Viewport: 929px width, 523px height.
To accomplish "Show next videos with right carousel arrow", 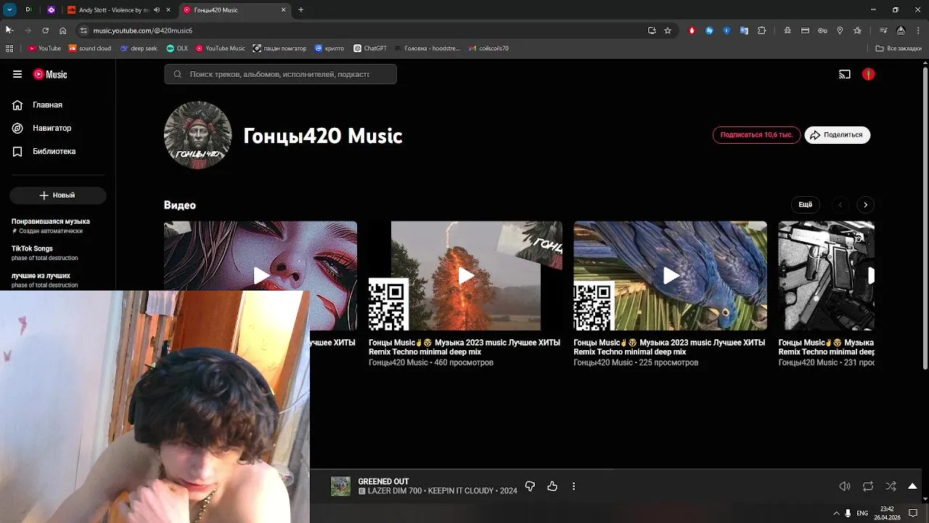I will (x=865, y=205).
